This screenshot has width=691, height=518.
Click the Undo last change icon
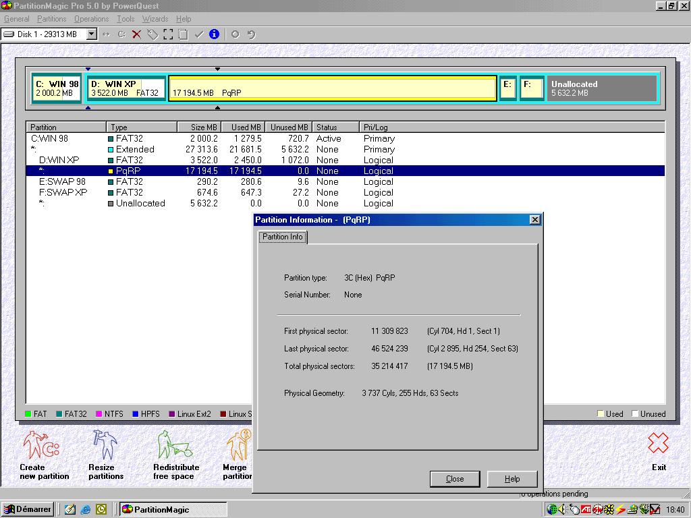click(251, 34)
